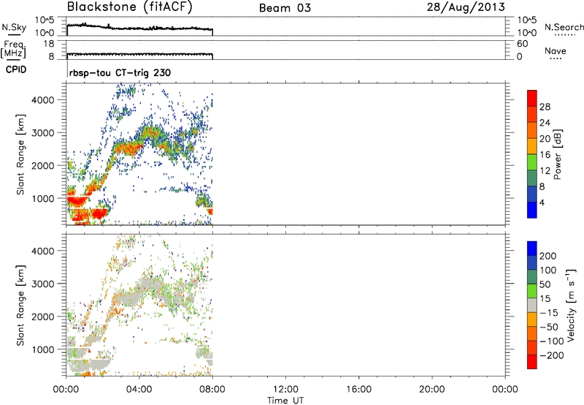Screen dimensions: 584x405
Task: Click the "Velocity [m s-1]" color bar label
Action: pyautogui.click(x=571, y=306)
